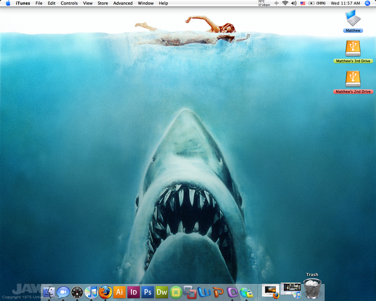Image resolution: width=376 pixels, height=301 pixels.
Task: Click the Matthew's 3rd Drive label
Action: [353, 61]
